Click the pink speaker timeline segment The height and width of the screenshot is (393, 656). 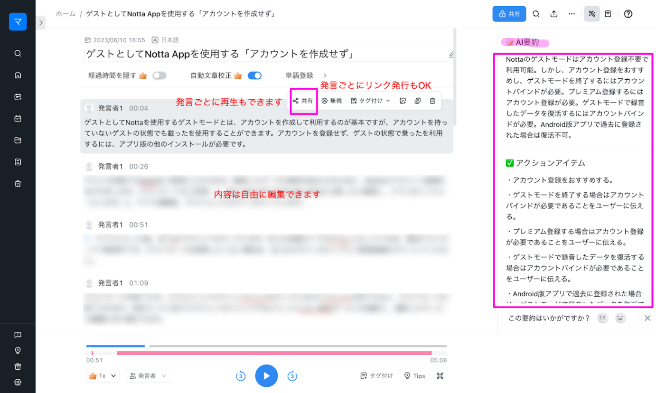tap(274, 353)
